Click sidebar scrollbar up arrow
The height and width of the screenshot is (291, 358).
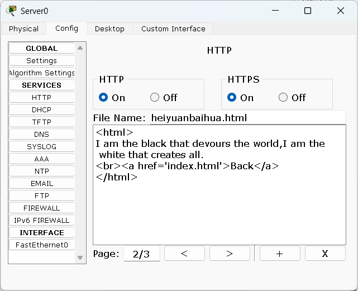tap(80, 48)
